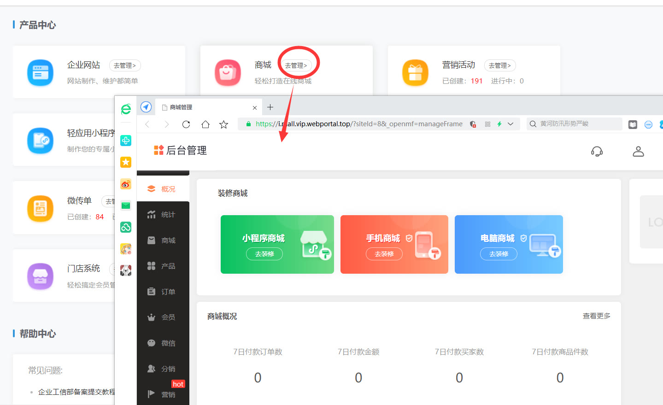Open the user profile icon top right

tap(638, 151)
